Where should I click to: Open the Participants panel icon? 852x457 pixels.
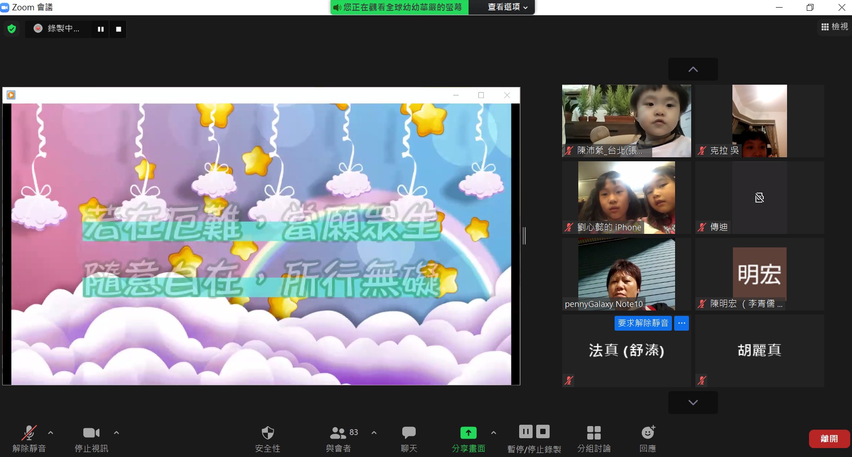click(338, 433)
